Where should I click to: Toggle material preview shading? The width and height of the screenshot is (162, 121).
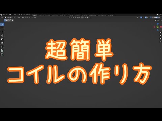tap(157, 18)
